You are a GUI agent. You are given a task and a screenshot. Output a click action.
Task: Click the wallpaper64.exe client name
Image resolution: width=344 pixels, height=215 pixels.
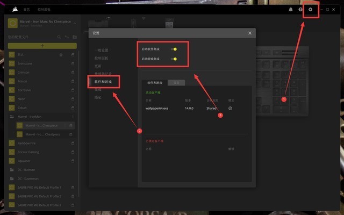click(x=157, y=108)
